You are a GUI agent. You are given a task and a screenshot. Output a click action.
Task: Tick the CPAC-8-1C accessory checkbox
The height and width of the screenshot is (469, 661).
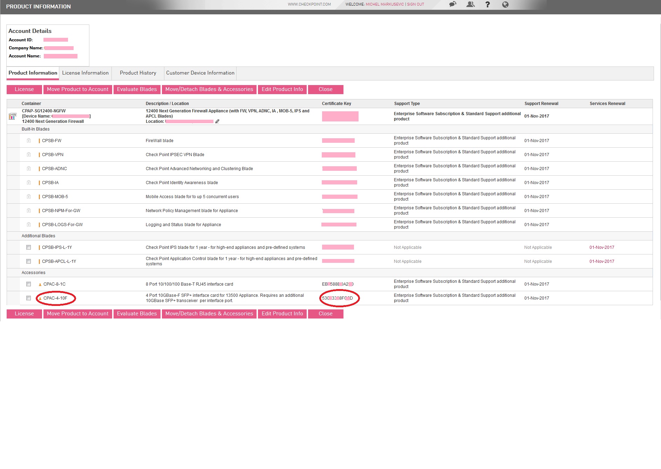(x=29, y=284)
